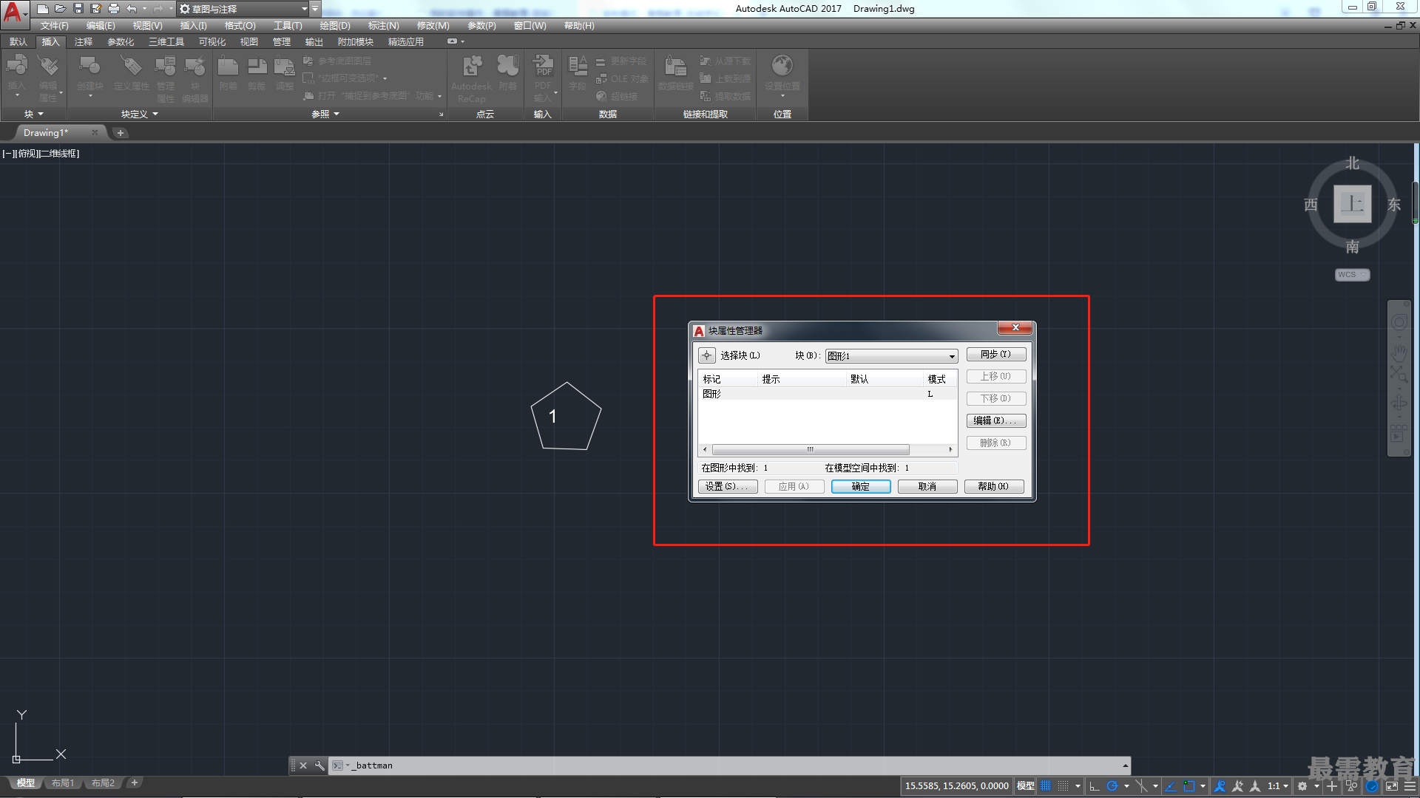This screenshot has height=798, width=1420.
Task: Click the 标记 column header
Action: coord(729,379)
